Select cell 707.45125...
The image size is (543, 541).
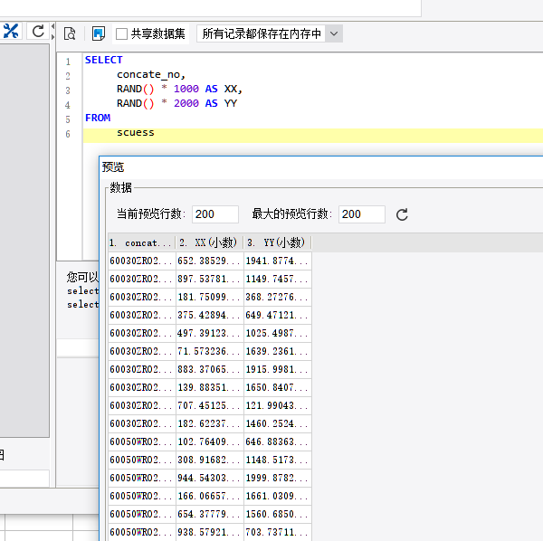point(210,405)
